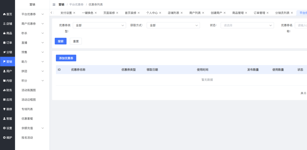Open the 应用 apps section

click(7, 99)
